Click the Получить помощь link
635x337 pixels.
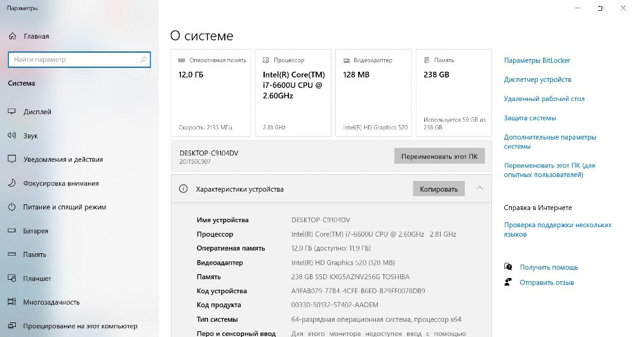549,267
